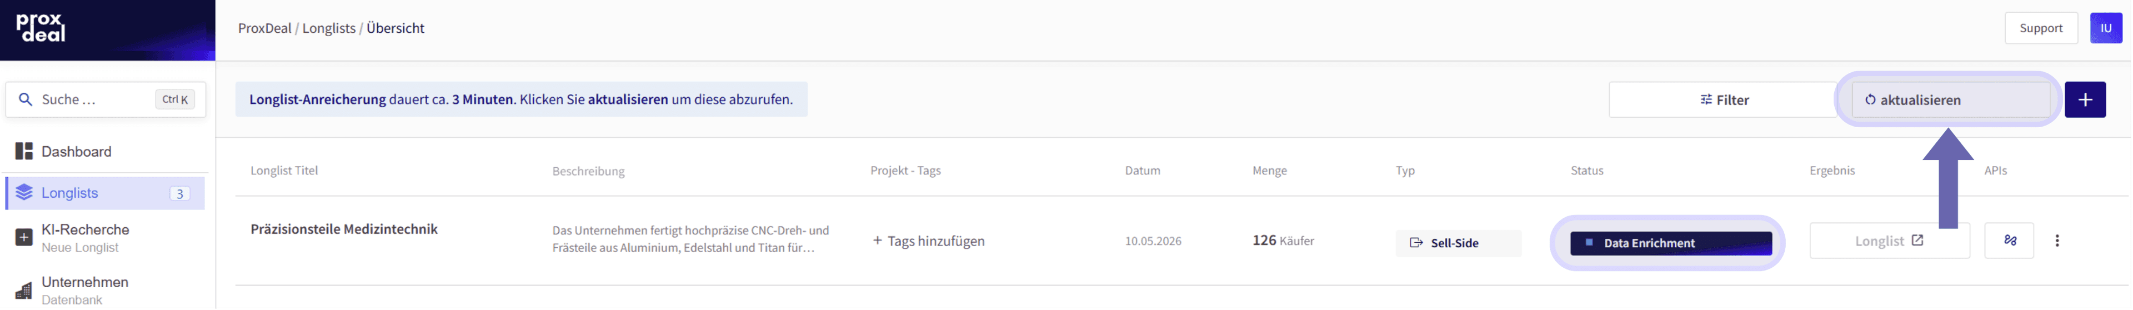Click the Ctrl K shortcut badge

click(x=175, y=99)
